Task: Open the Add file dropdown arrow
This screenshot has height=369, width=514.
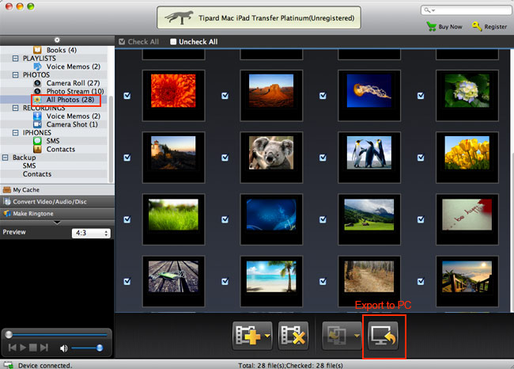Action: click(x=269, y=337)
